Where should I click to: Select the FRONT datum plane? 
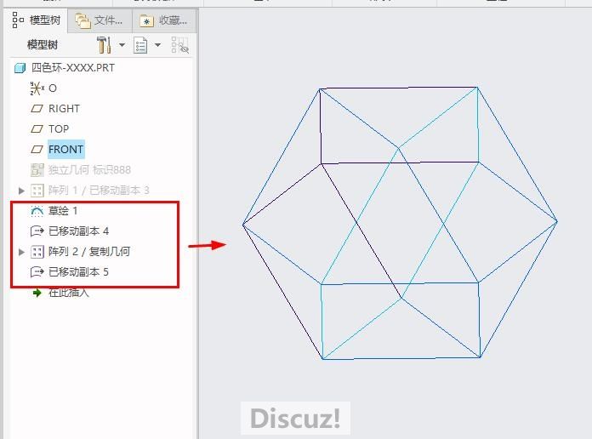[65, 149]
